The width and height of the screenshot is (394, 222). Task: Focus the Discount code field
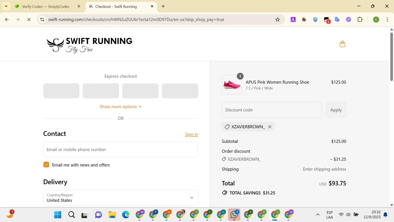pyautogui.click(x=272, y=110)
